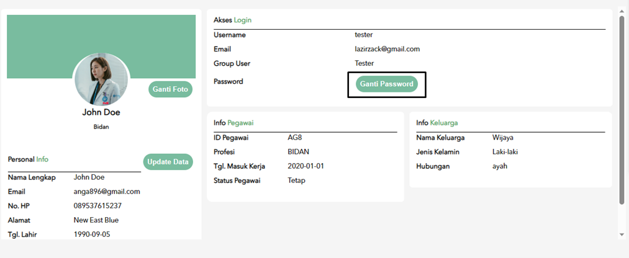Click the Nama Keluarga value Wijaya

[x=502, y=138]
